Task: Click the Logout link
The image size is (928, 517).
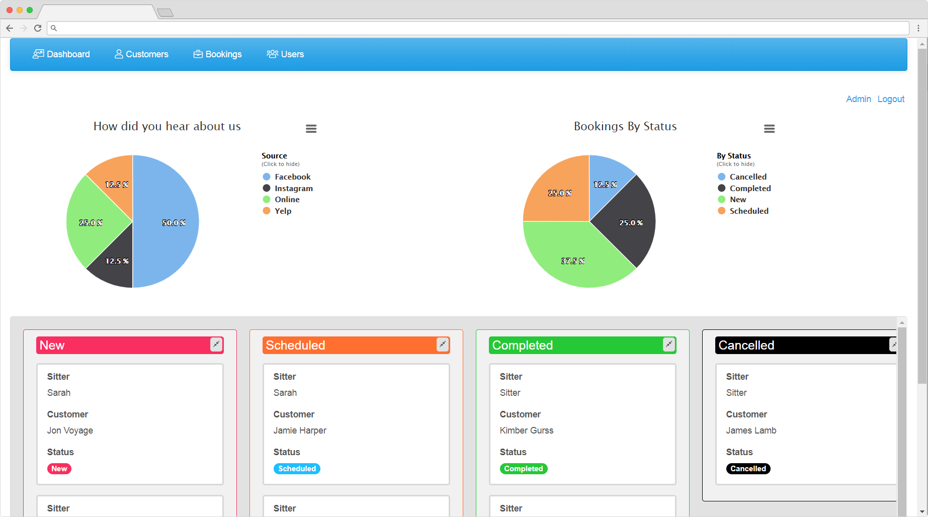Action: pos(891,99)
